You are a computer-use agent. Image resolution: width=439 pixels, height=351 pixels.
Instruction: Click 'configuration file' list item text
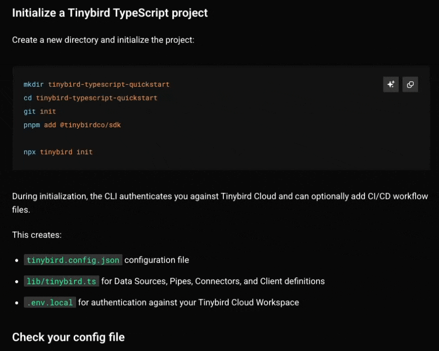click(x=157, y=260)
